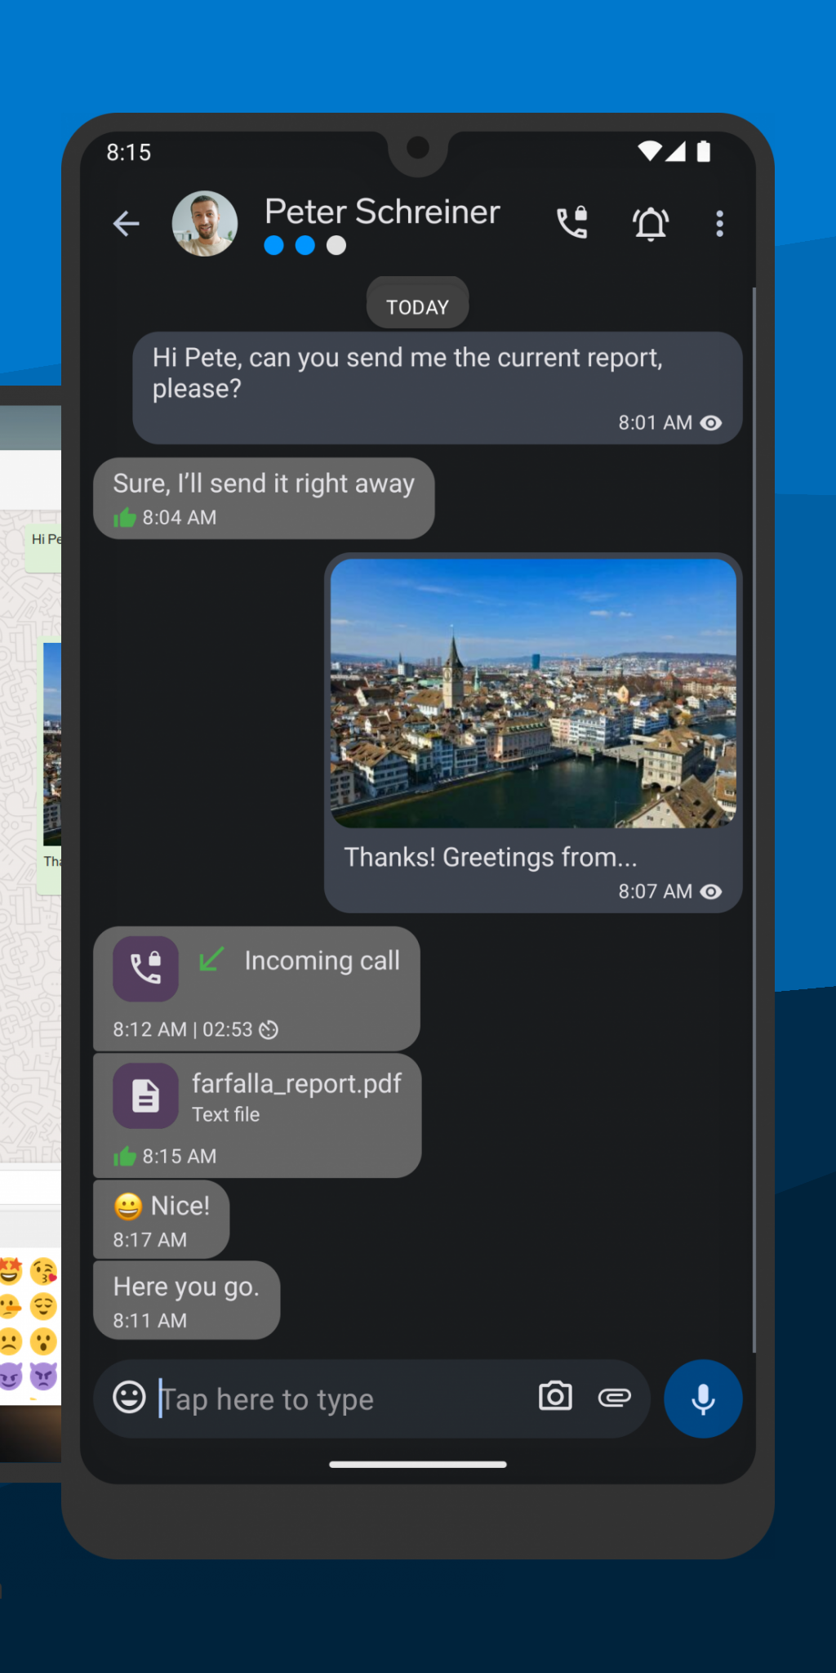Screen dimensions: 836x1673
Task: Tap the "Incoming call" label
Action: (x=322, y=961)
